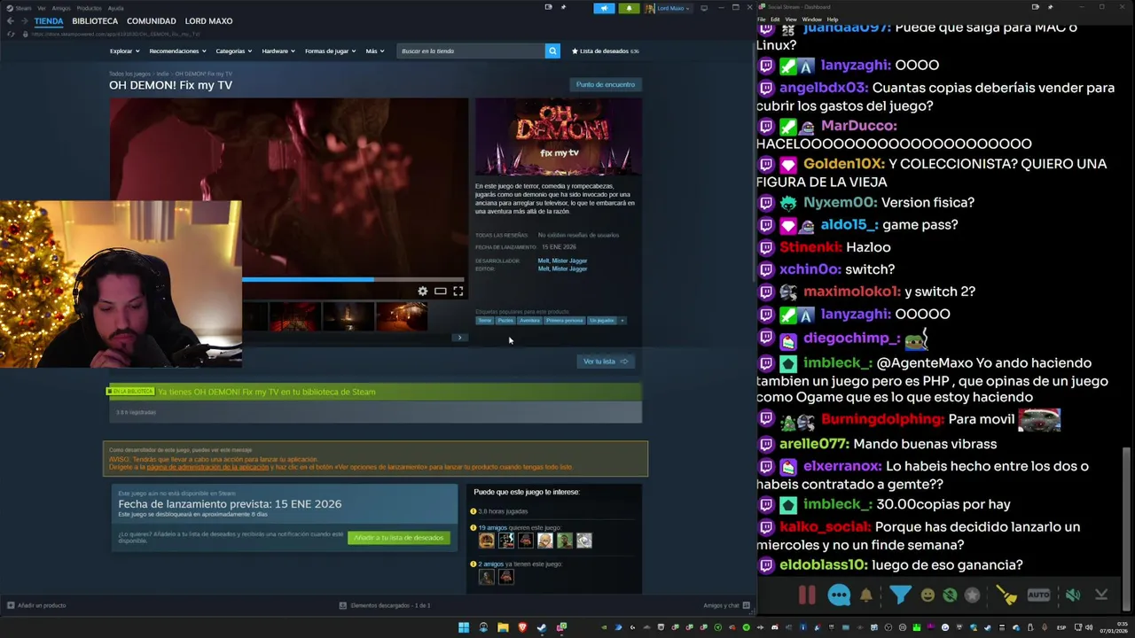Viewport: 1135px width, 638px height.
Task: Expand the Recomendaciones dropdown
Action: click(x=177, y=51)
